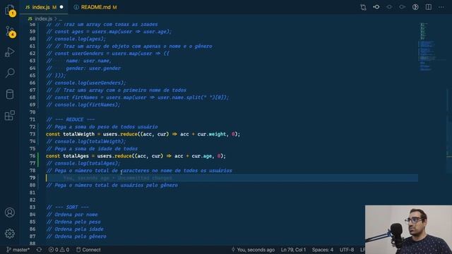Click cur.age on line 76
The height and width of the screenshot is (254, 452).
202,156
